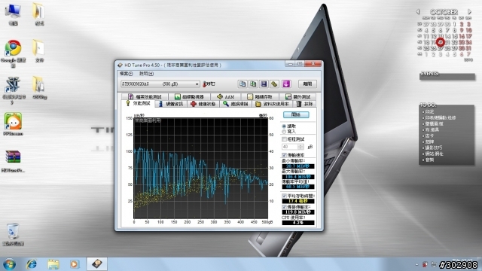Click the Exit (離開) button
This screenshot has width=482, height=271.
point(307,84)
